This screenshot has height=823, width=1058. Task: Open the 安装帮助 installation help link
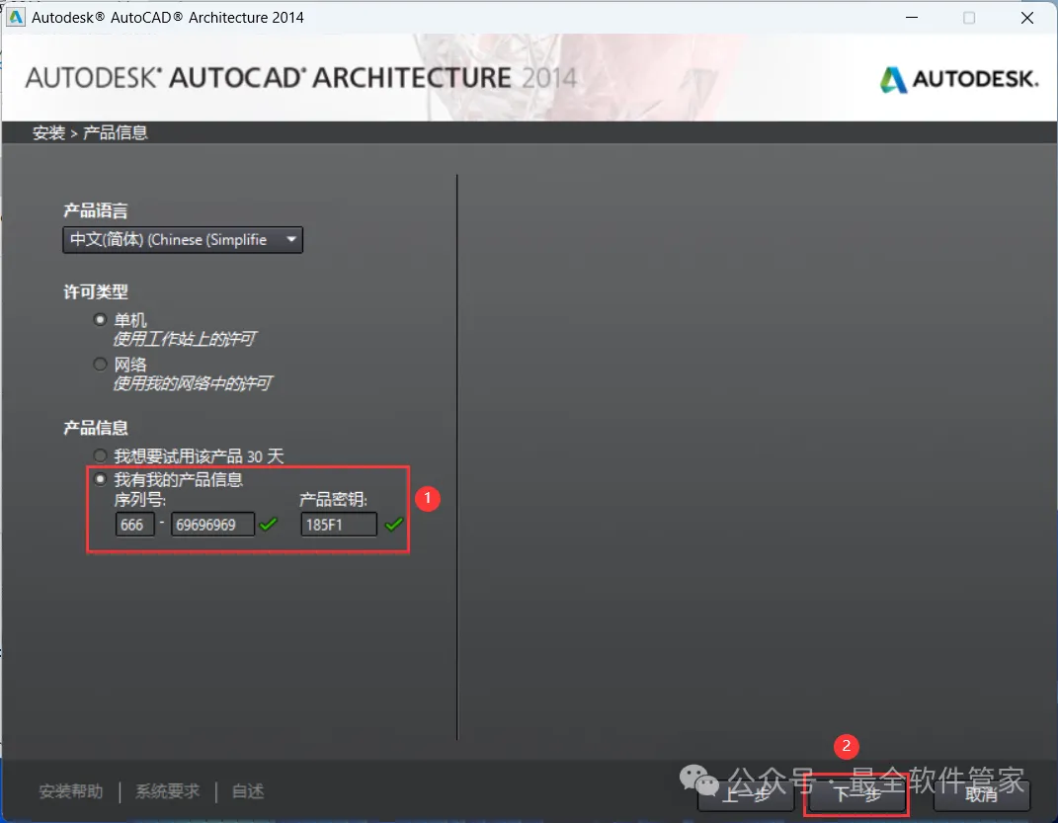[71, 790]
